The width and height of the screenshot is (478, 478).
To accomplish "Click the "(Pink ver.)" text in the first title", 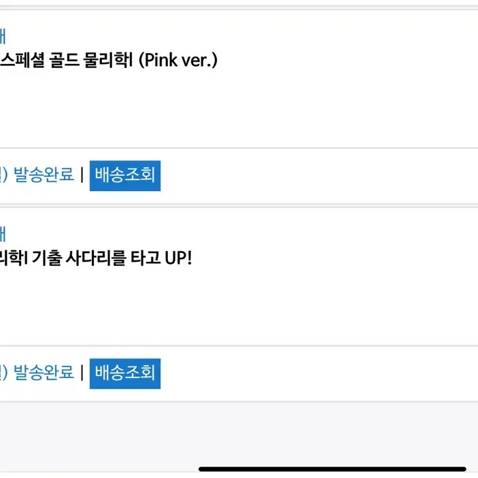I will tap(177, 61).
